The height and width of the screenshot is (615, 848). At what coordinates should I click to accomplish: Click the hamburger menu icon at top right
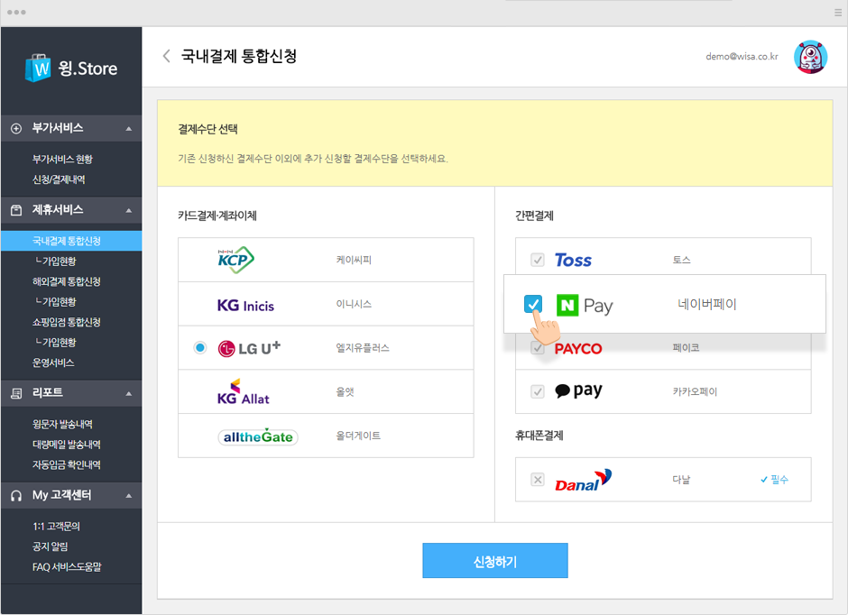[838, 13]
